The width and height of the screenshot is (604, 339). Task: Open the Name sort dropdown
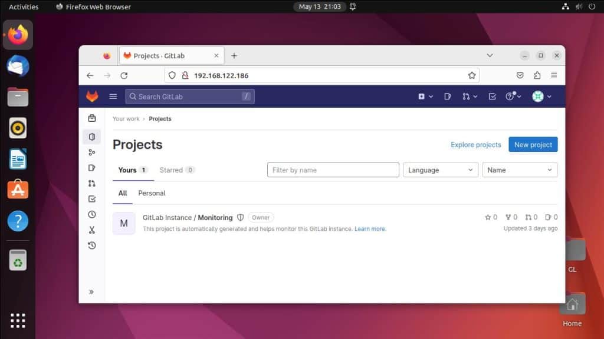coord(520,169)
